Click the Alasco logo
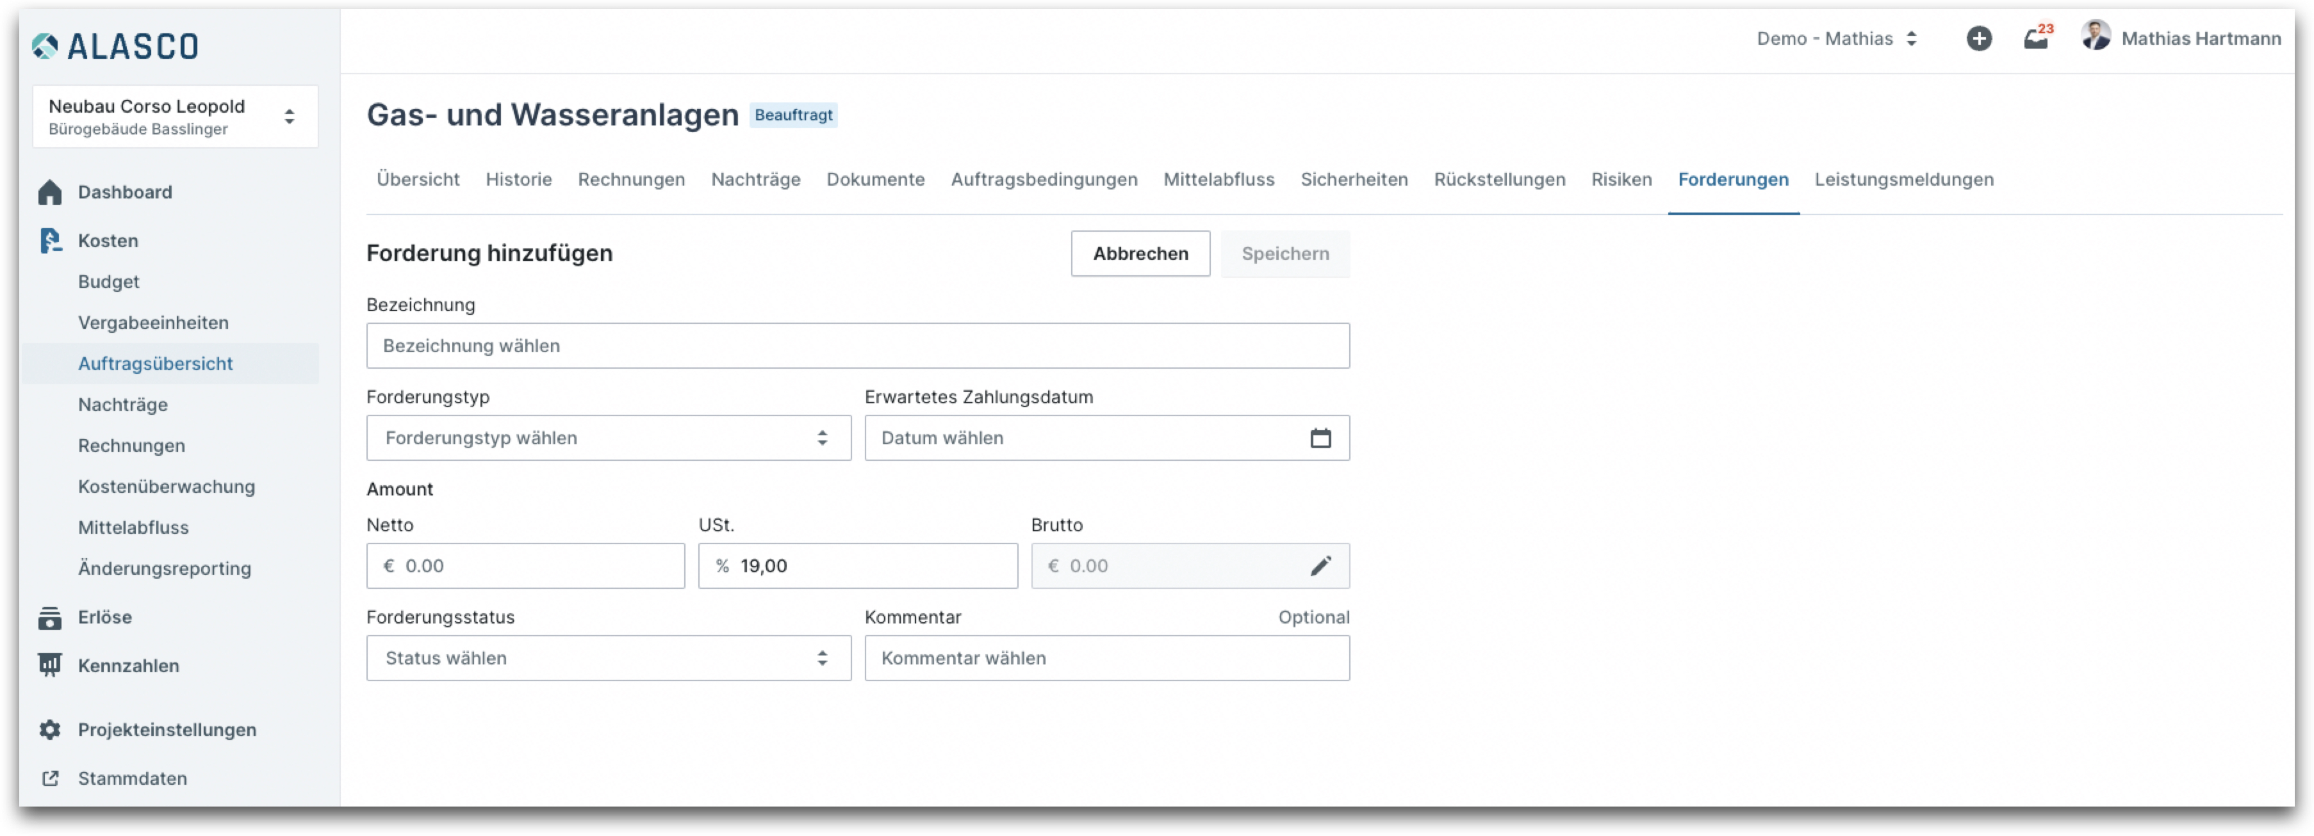Screen dimensions: 2314x836 tap(115, 46)
